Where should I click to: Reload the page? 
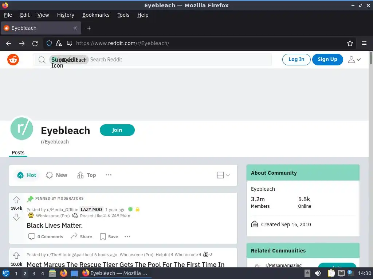tap(35, 44)
